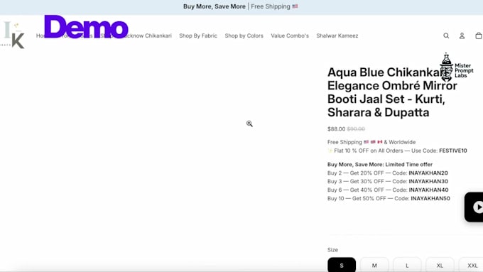This screenshot has height=272, width=483.
Task: Open Lucknow Chikankari menu
Action: click(147, 36)
